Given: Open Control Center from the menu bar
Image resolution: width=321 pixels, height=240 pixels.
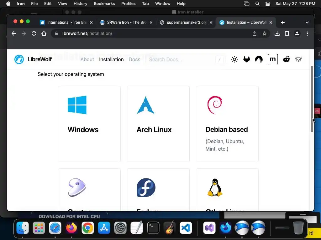Looking at the screenshot, I should point(268,4).
